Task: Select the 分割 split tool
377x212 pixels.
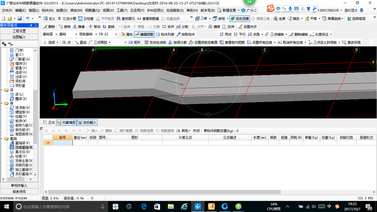Action: 183,26
